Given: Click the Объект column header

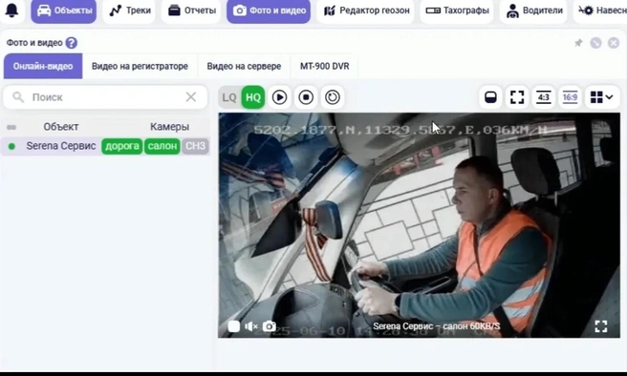Looking at the screenshot, I should coord(61,127).
